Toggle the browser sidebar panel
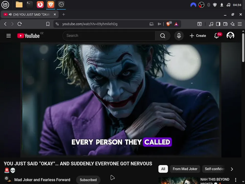This screenshot has height=184, width=245. tap(218, 24)
